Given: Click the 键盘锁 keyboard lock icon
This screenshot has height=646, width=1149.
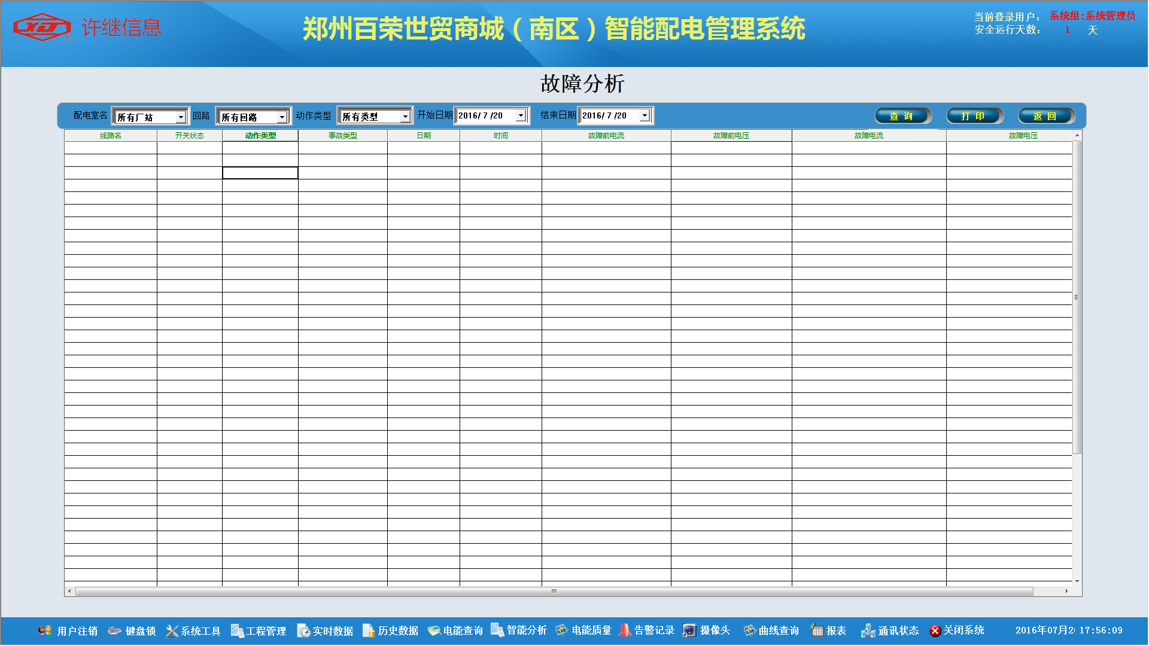Looking at the screenshot, I should click(x=114, y=630).
